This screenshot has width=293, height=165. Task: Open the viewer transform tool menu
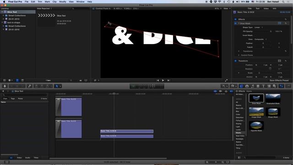[x=97, y=81]
